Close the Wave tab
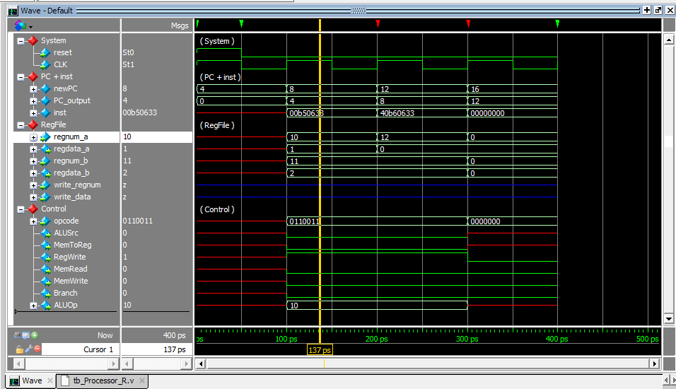 tap(50, 381)
